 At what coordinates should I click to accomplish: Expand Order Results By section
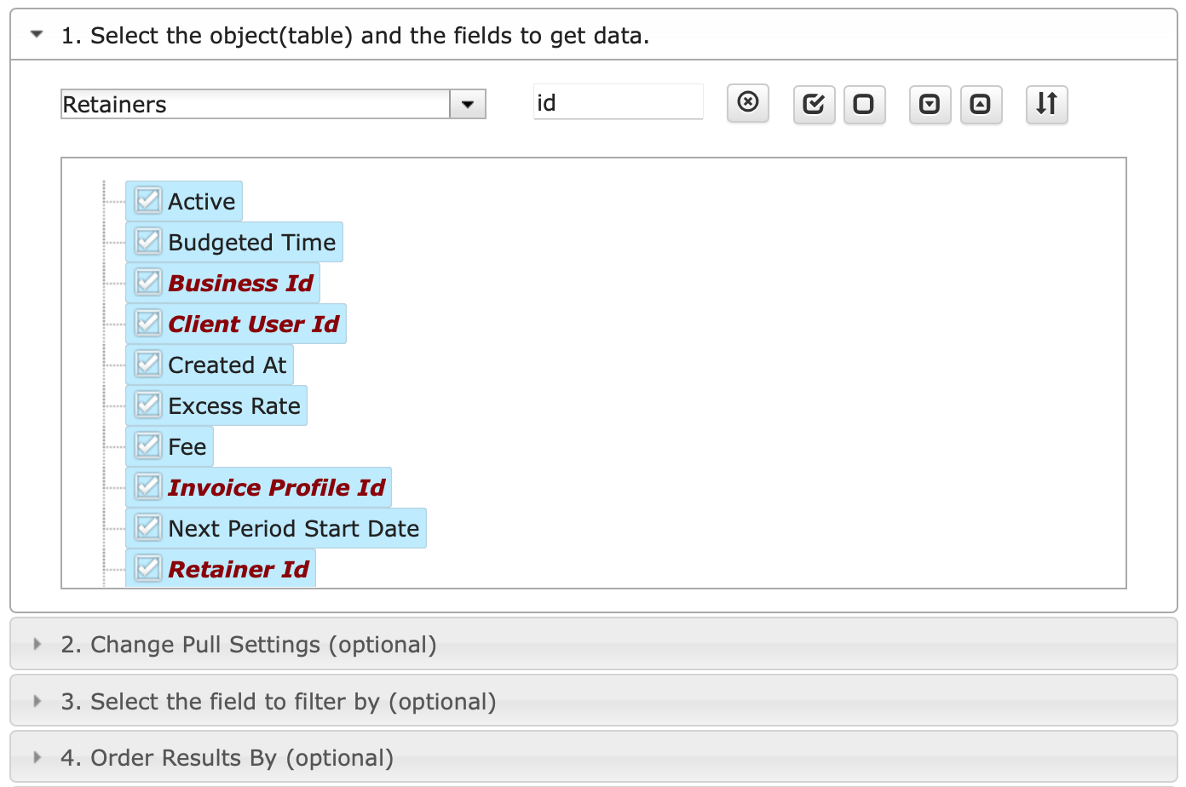pyautogui.click(x=593, y=757)
